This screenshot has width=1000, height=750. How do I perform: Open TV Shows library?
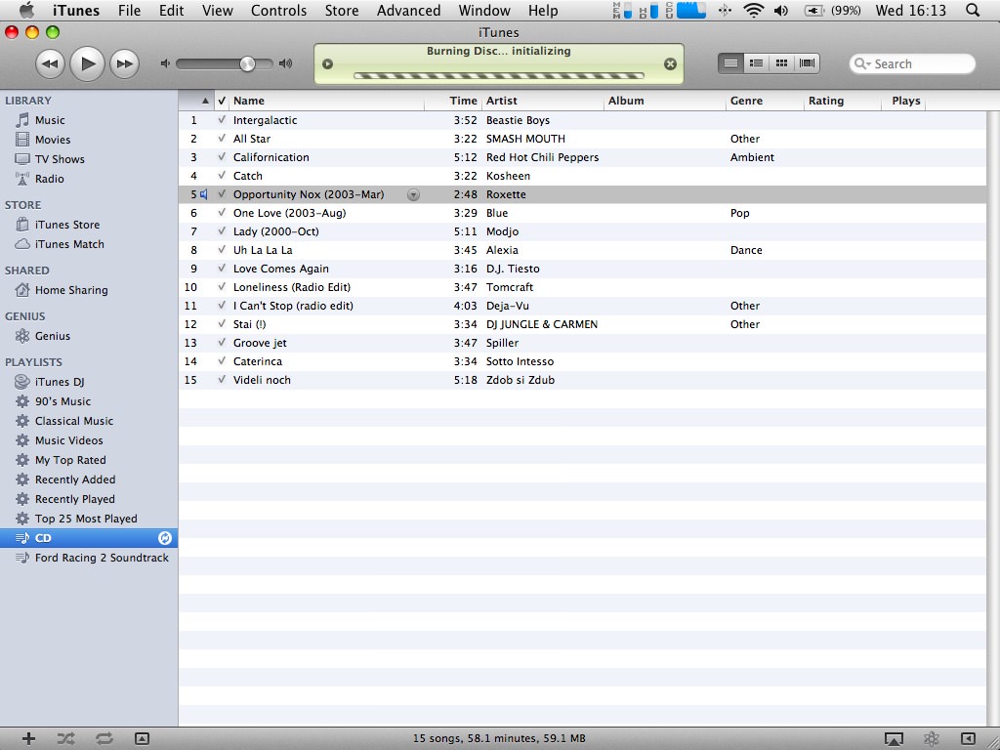coord(60,159)
